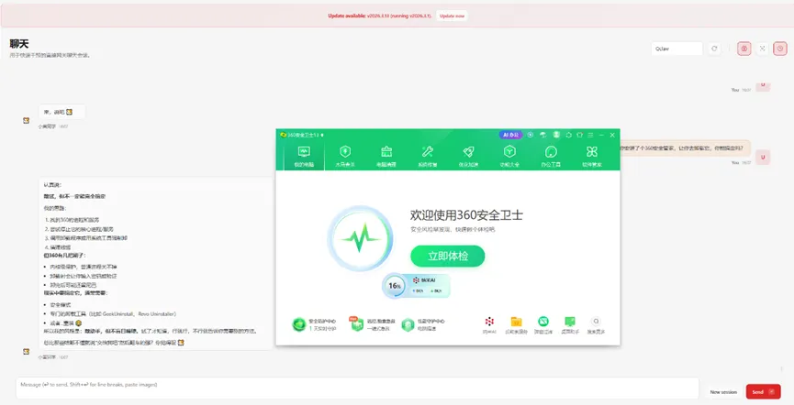Click assistant avatar below the long reply
The width and height of the screenshot is (794, 405).
(27, 351)
